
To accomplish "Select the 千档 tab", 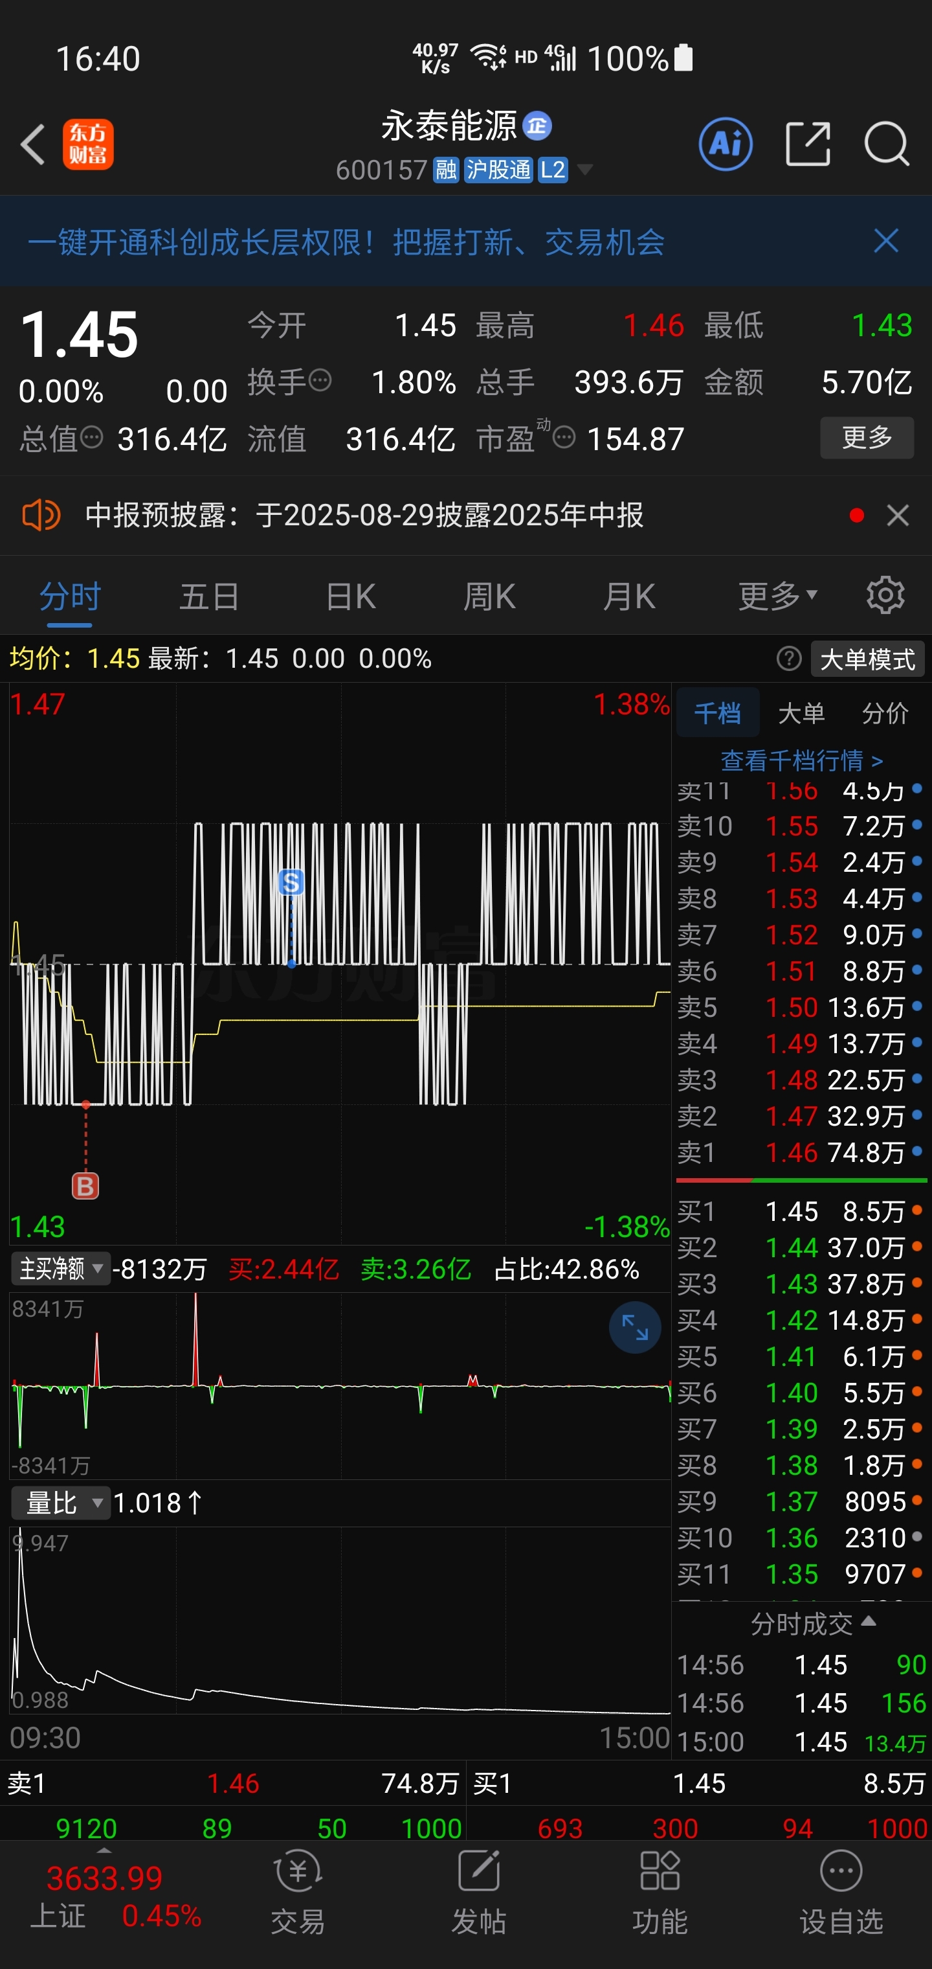I will click(717, 713).
